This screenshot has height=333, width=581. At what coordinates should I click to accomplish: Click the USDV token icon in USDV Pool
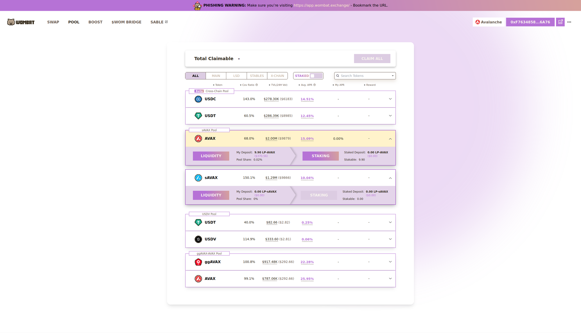coord(198,239)
